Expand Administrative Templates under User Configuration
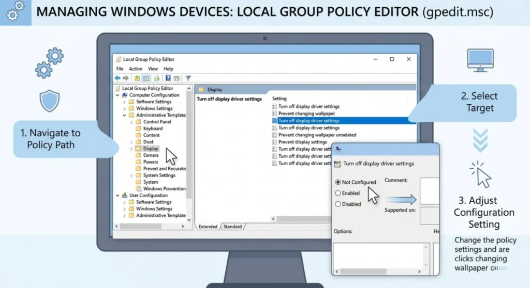The width and height of the screenshot is (530, 288). [x=124, y=216]
